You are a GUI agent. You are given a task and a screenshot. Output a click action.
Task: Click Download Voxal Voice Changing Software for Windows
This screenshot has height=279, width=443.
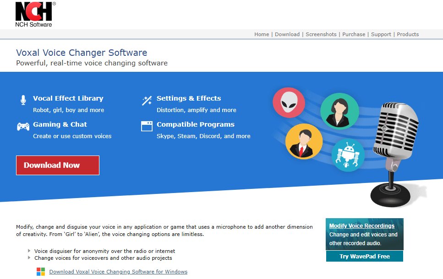118,272
